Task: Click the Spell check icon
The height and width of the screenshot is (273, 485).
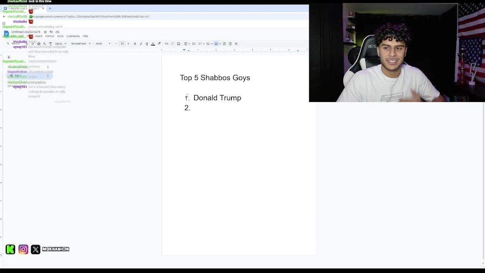Action: (x=44, y=44)
